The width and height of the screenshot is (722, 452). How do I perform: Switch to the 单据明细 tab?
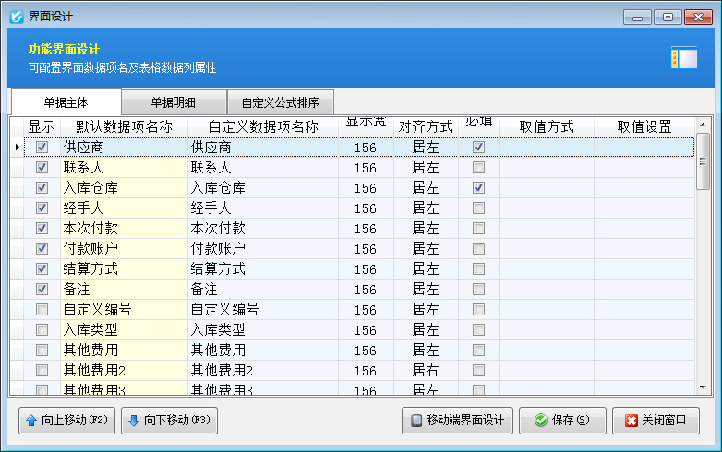click(174, 102)
